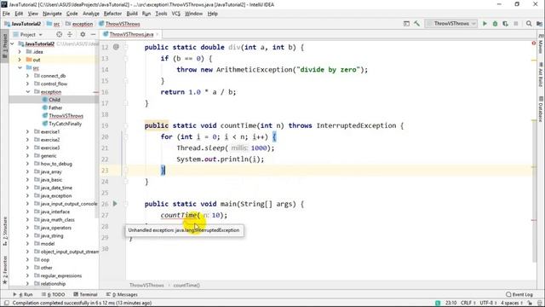Open the Terminal tool window
The width and height of the screenshot is (545, 307).
tap(85, 294)
